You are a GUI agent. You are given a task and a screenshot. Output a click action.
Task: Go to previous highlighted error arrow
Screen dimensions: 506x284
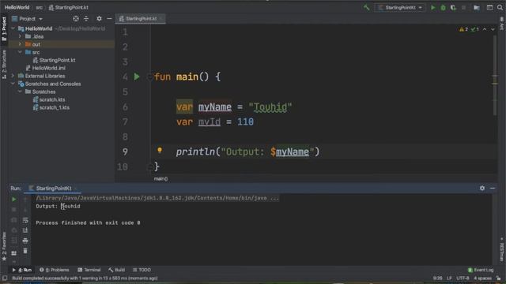pos(485,29)
